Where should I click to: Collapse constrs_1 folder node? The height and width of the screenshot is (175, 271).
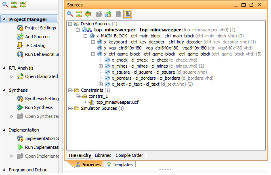pyautogui.click(x=78, y=96)
